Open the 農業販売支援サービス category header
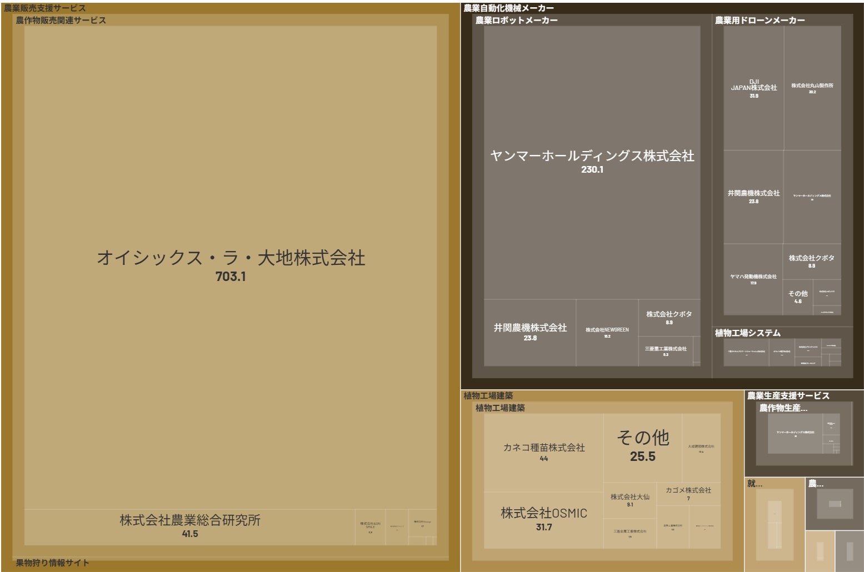Image resolution: width=864 pixels, height=572 pixels. coord(45,8)
